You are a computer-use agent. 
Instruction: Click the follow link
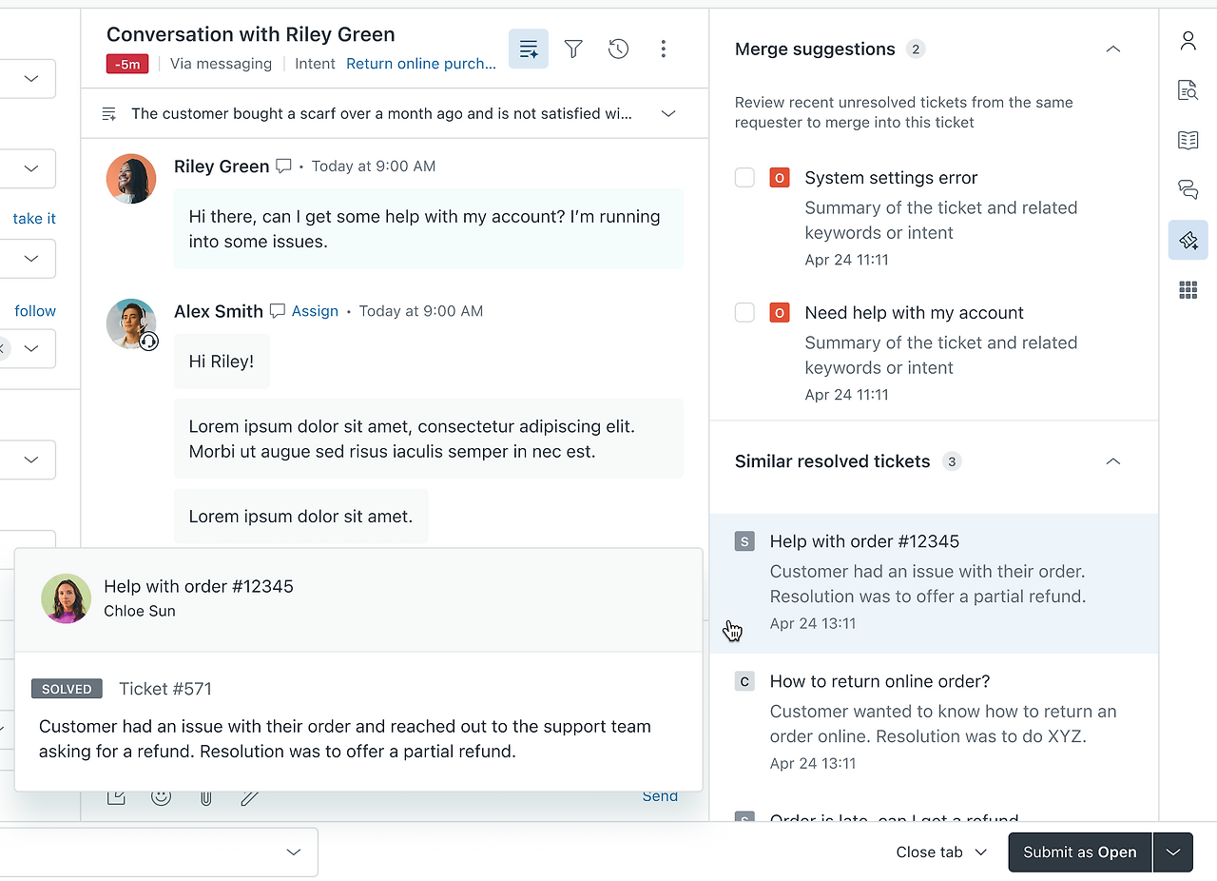(35, 311)
